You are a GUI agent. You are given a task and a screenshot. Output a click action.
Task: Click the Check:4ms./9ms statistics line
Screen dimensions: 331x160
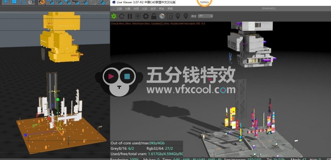pos(158,24)
